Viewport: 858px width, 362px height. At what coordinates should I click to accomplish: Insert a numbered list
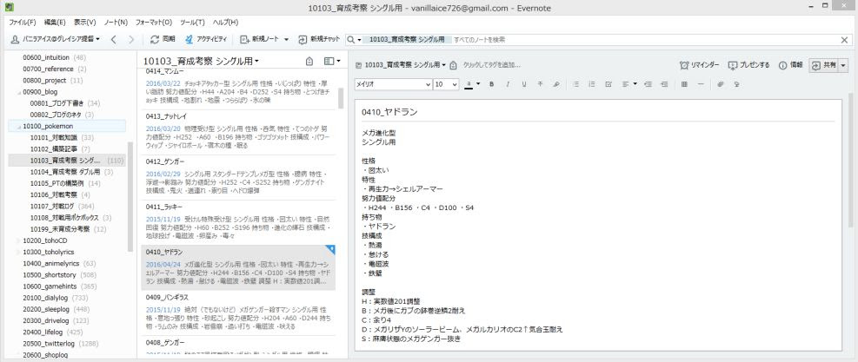tap(591, 84)
